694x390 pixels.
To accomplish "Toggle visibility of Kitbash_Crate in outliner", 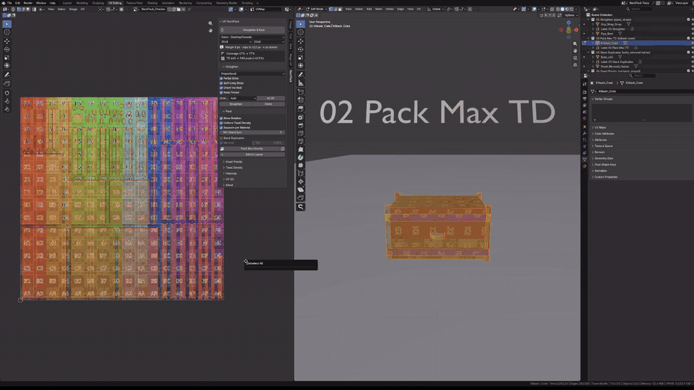I will pos(693,43).
